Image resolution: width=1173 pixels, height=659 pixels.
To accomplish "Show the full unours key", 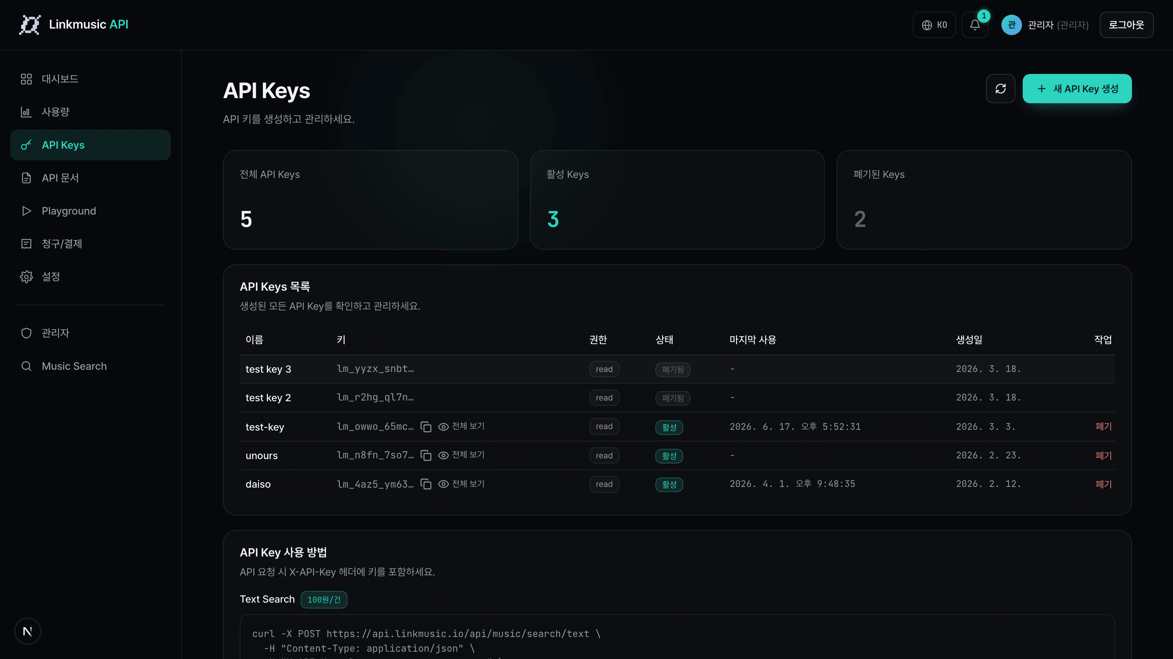I will coord(461,455).
